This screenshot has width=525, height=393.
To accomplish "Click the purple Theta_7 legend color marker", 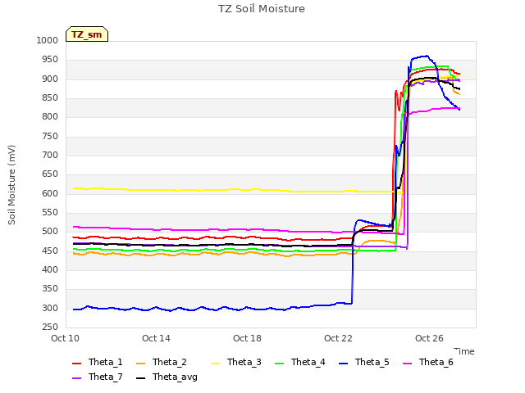I will (76, 378).
